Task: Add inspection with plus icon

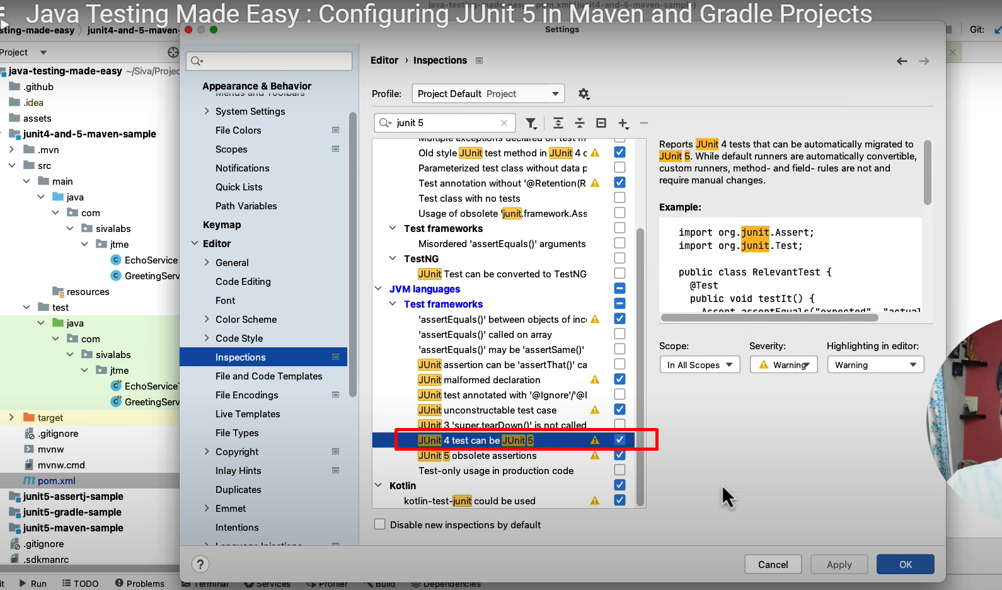Action: [x=623, y=123]
